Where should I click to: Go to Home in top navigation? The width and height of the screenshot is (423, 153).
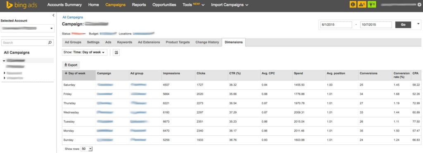click(94, 5)
